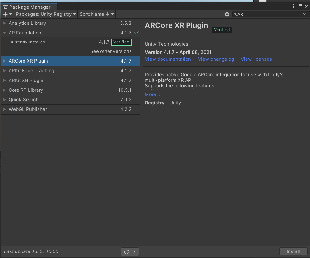The height and width of the screenshot is (258, 310).
Task: Expand ARCore XR Plugin versions
Action: pyautogui.click(x=4, y=61)
